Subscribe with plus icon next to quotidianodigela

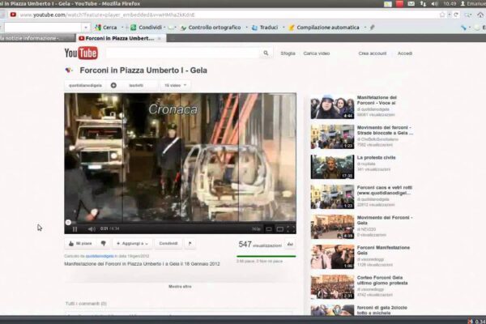click(113, 84)
